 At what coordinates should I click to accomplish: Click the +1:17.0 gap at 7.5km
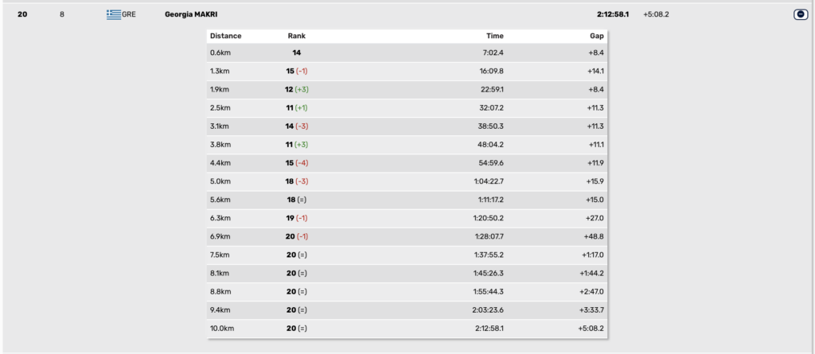point(592,255)
